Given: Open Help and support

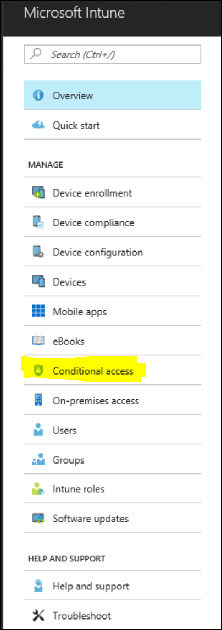Looking at the screenshot, I should [x=113, y=586].
